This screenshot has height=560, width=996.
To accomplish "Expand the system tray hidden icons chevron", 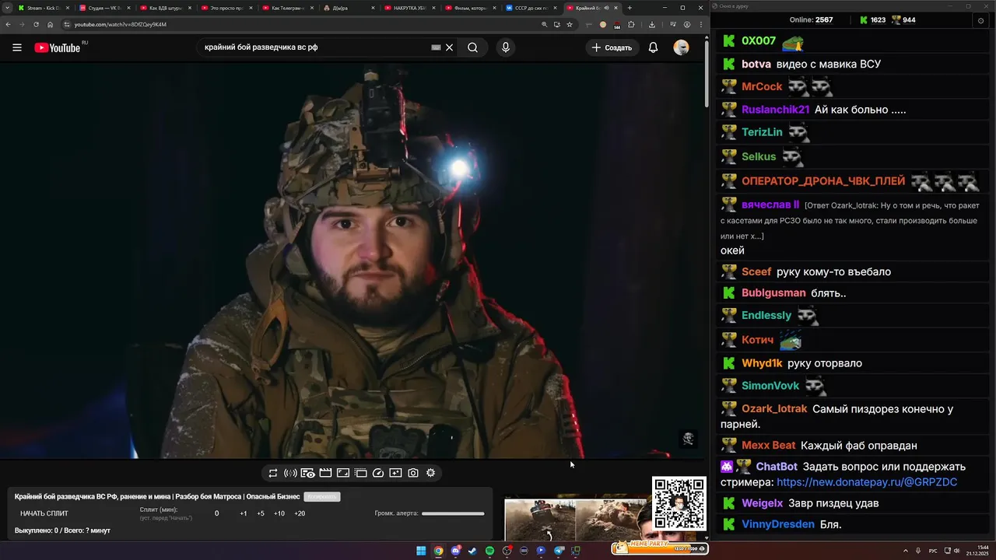I will 907,551.
